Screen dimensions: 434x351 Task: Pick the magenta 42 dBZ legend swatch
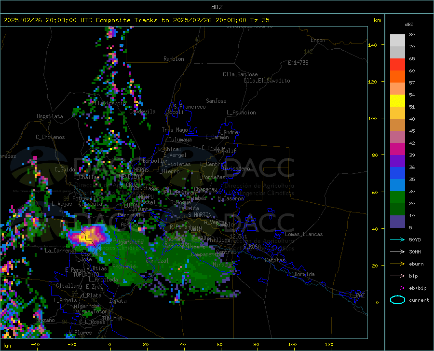point(397,149)
